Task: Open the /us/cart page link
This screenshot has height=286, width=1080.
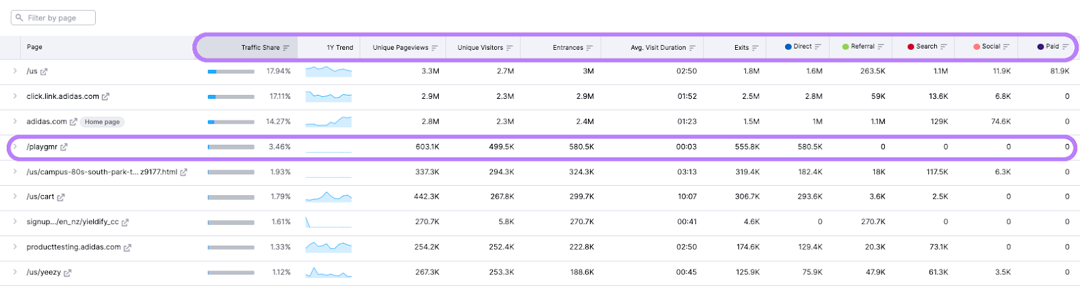Action: tap(40, 196)
